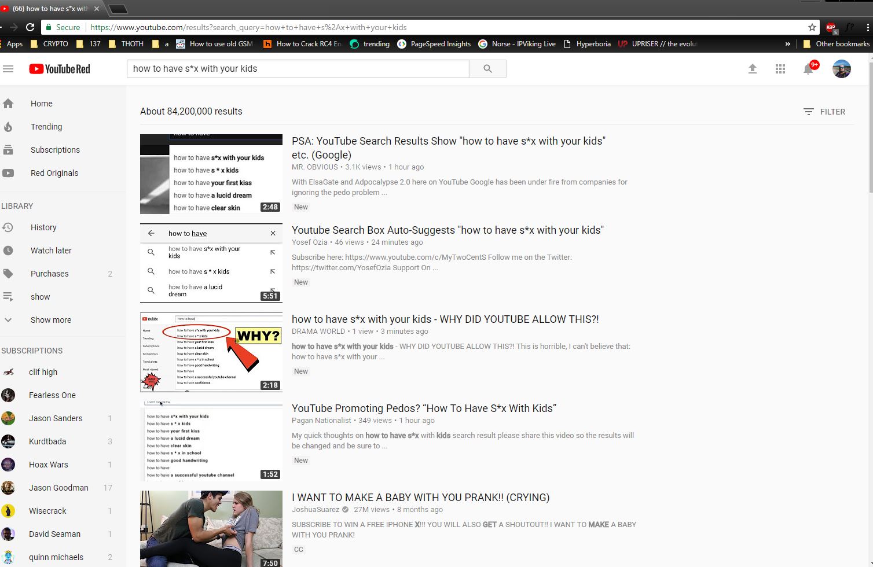Click the Secure padlock site info
This screenshot has height=567, width=873.
coord(63,27)
